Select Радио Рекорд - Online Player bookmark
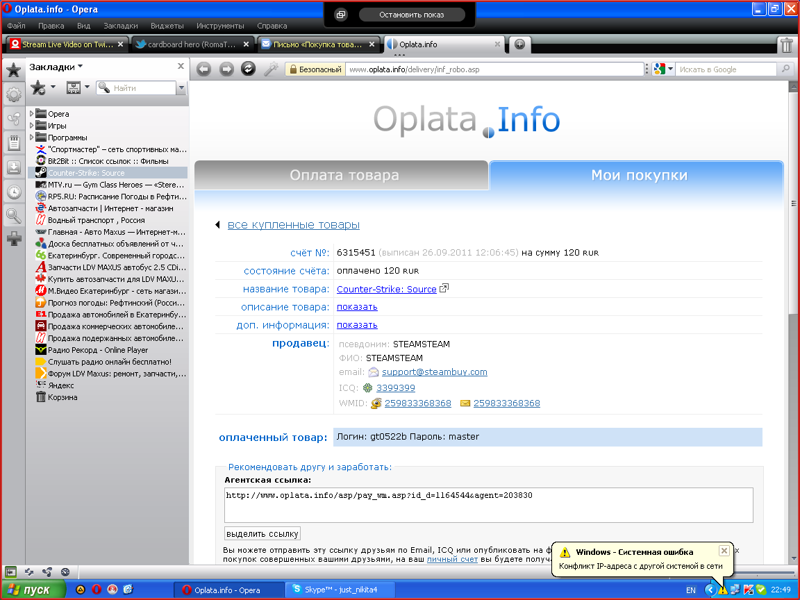 (98, 350)
